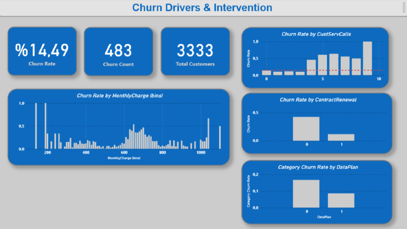Screen dimensions: 407x229
Task: Click the Category Churn Rate y-axis label
Action: tap(248, 191)
